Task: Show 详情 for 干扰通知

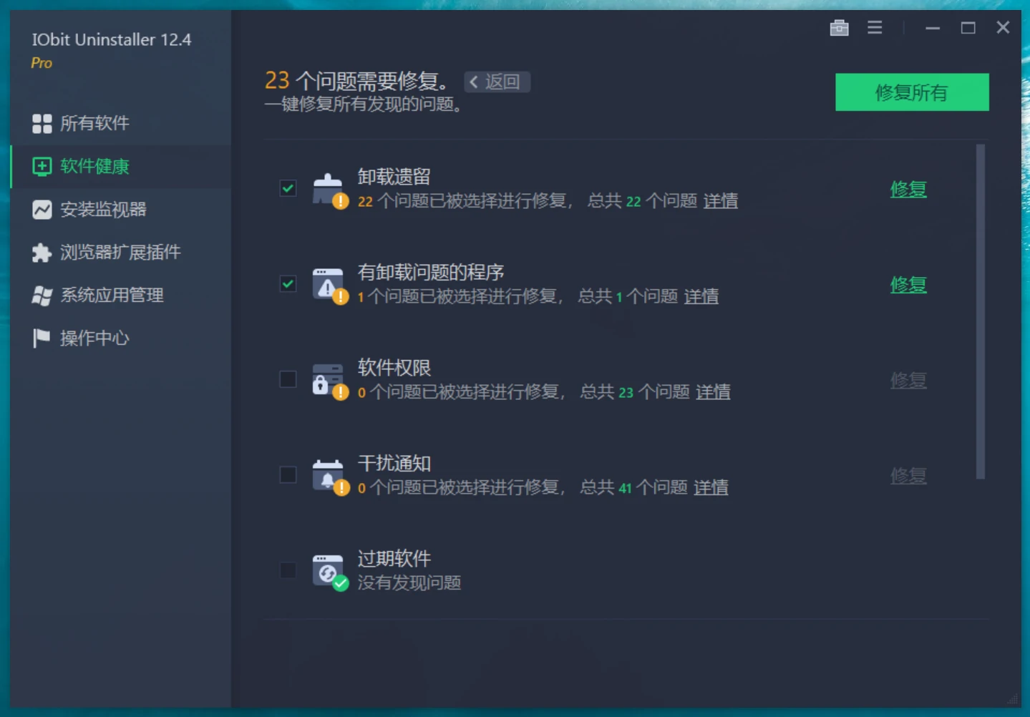Action: pos(711,487)
